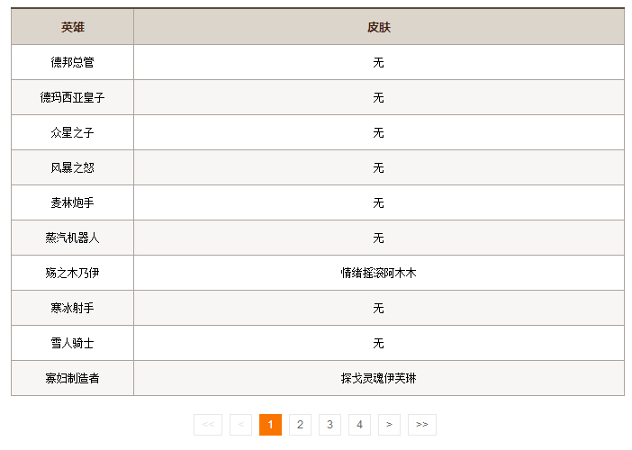Select page 1 in pagination
The image size is (632, 450).
coord(270,424)
